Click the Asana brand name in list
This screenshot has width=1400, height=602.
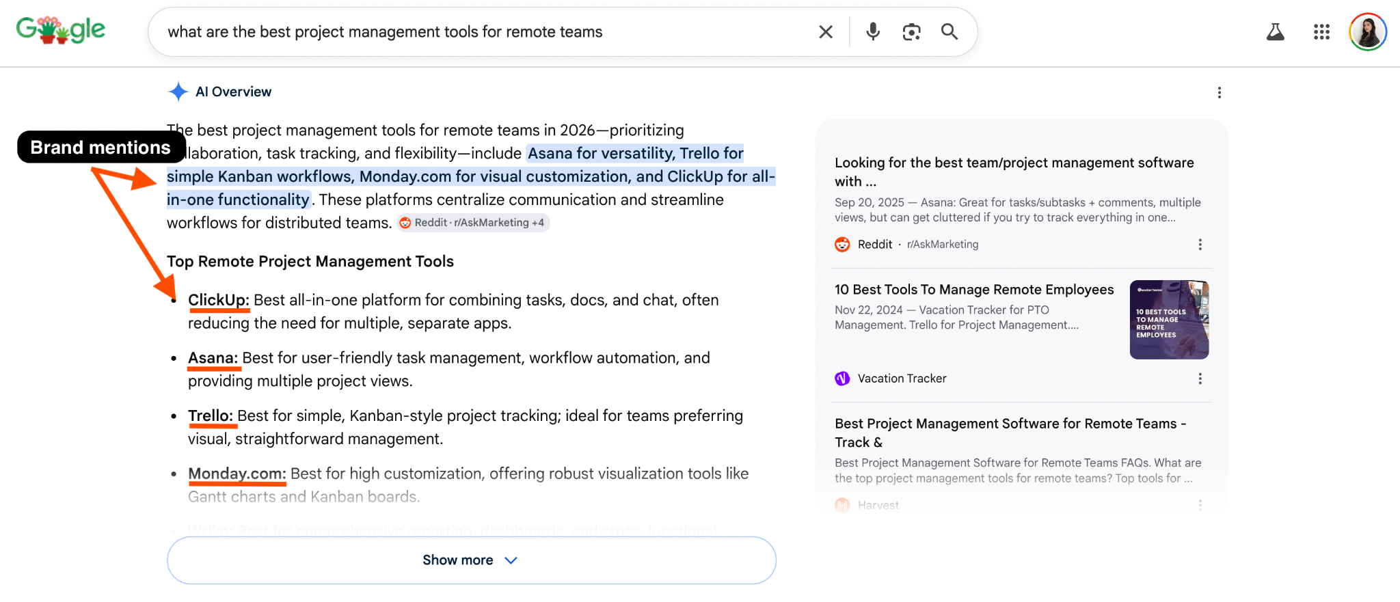(213, 358)
